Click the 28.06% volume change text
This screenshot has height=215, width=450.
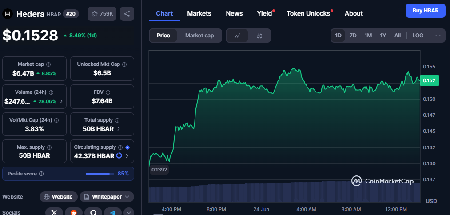point(47,101)
